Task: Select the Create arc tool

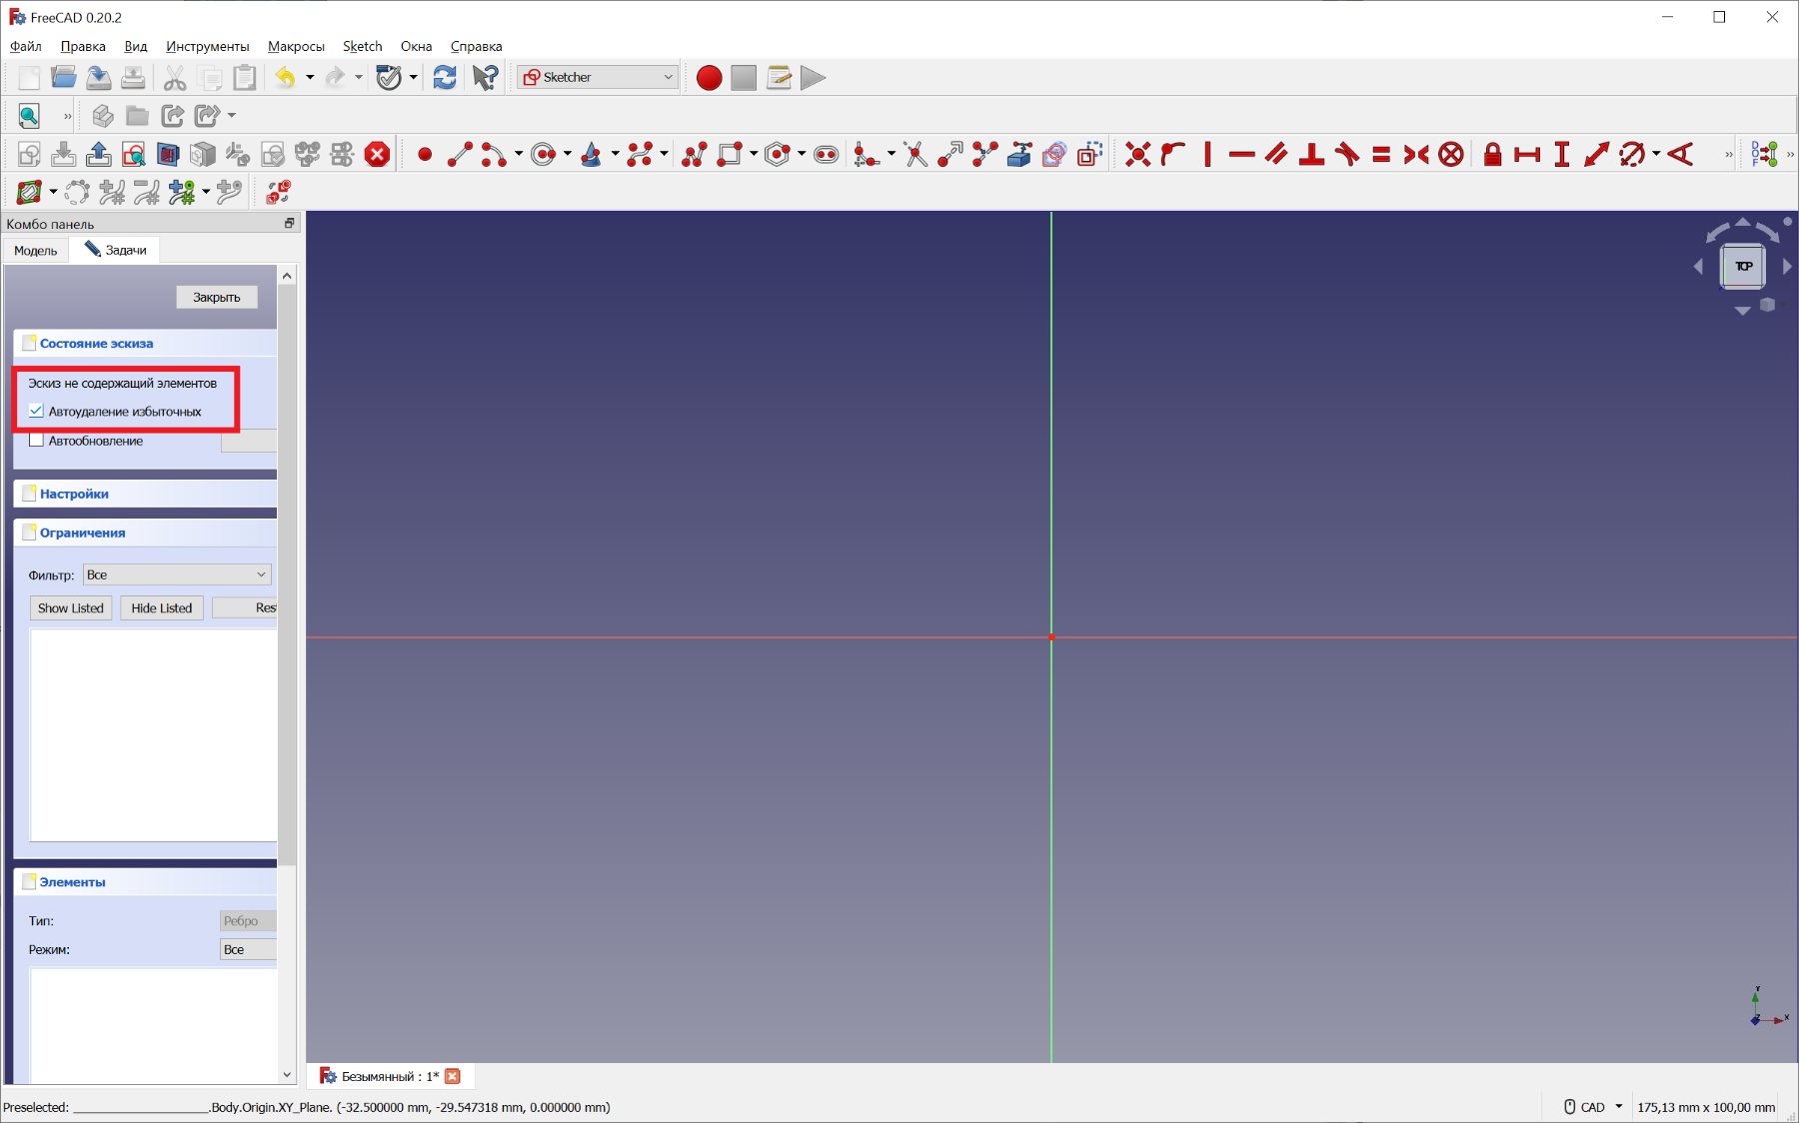Action: [x=494, y=154]
